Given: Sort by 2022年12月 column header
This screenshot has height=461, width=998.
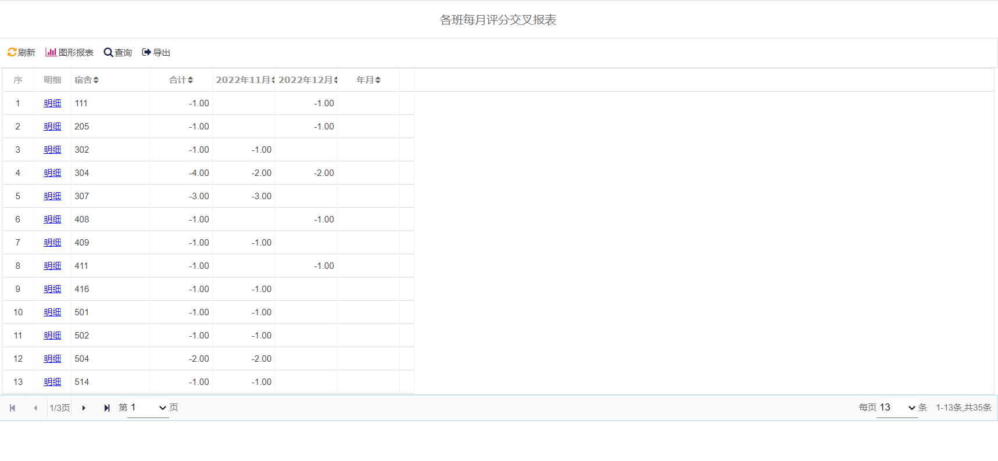Looking at the screenshot, I should (x=306, y=80).
